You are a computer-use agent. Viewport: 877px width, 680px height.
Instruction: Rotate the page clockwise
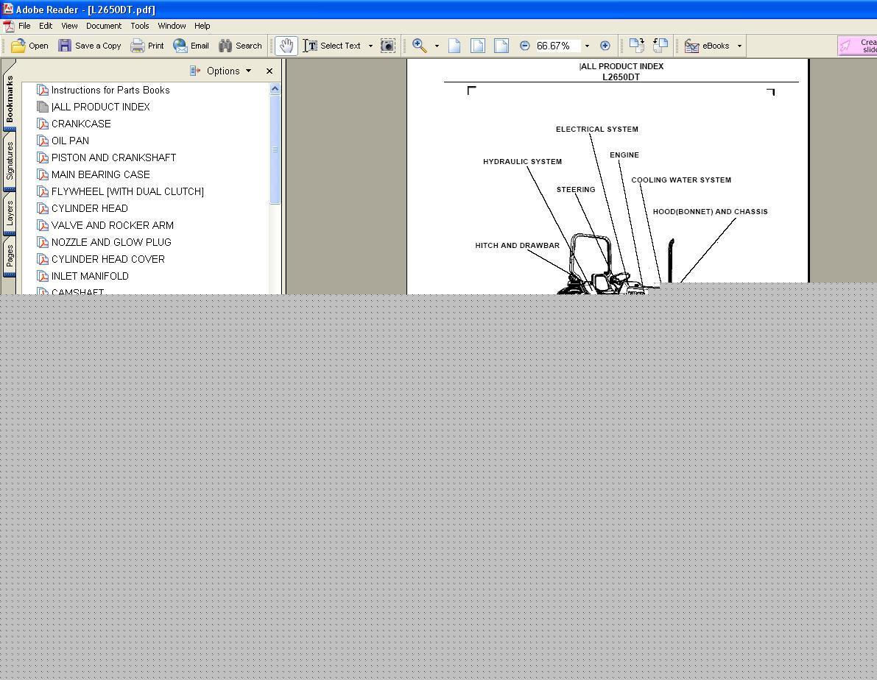(636, 46)
